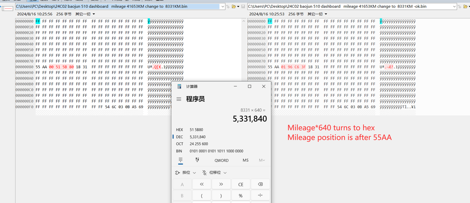This screenshot has width=470, height=203.
Task: Click the 程序员 mode heading in calculator
Action: tap(195, 99)
